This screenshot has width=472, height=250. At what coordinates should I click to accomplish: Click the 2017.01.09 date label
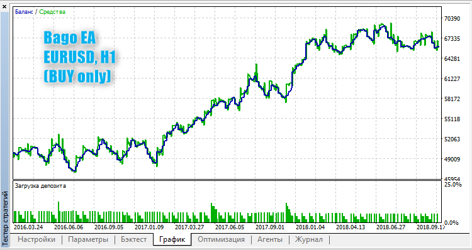[150, 227]
